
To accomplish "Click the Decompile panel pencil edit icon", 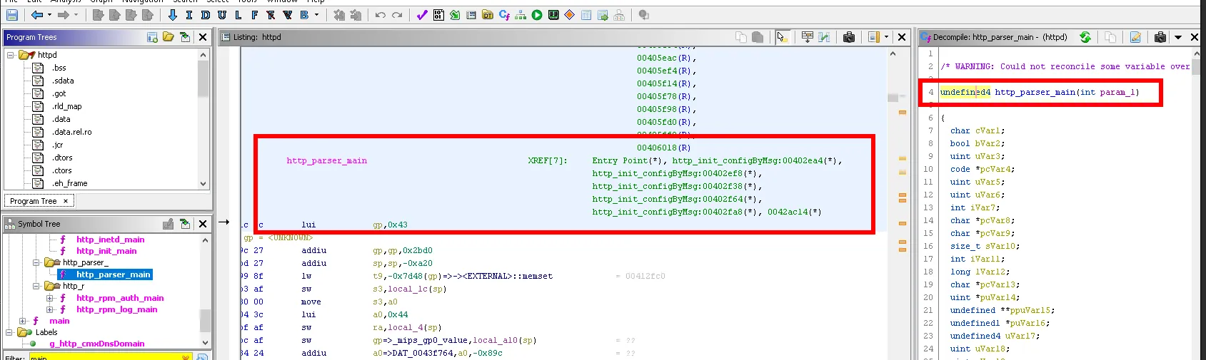I will (x=1135, y=37).
